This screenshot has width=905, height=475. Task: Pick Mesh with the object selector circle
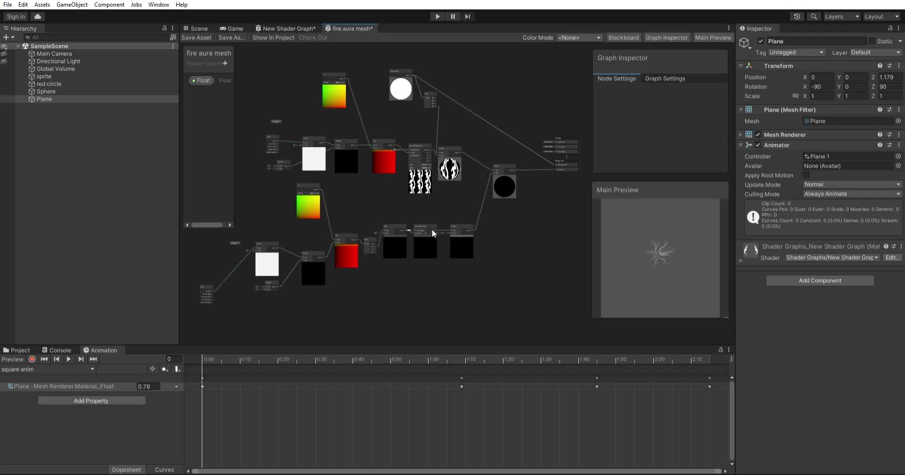click(898, 121)
